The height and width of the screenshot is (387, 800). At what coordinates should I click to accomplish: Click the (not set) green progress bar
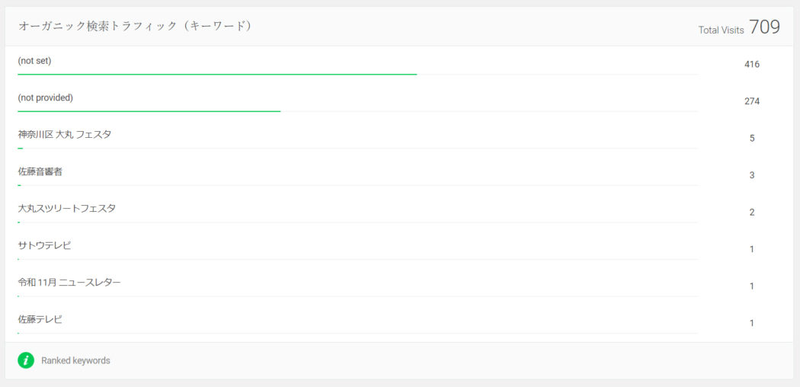[217, 75]
